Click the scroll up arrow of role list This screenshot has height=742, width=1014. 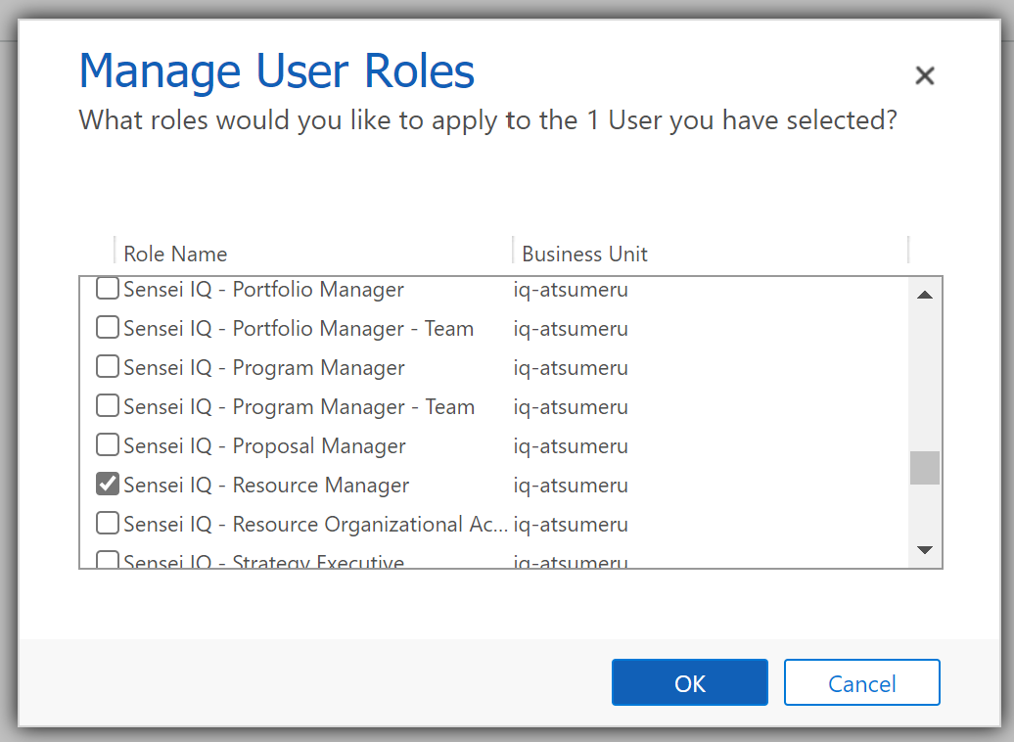point(924,294)
